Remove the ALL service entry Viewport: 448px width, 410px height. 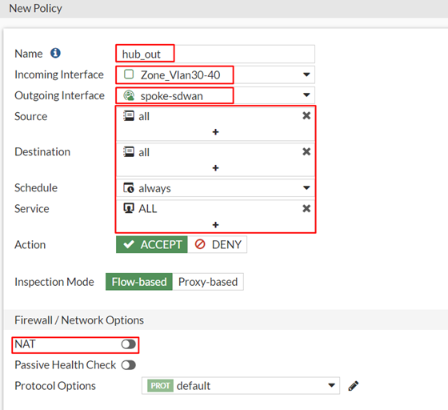click(x=306, y=208)
